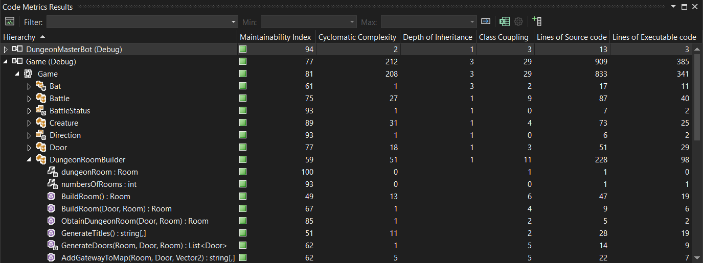The width and height of the screenshot is (703, 263).
Task: Click the scrollbar up arrow
Action: [697, 48]
